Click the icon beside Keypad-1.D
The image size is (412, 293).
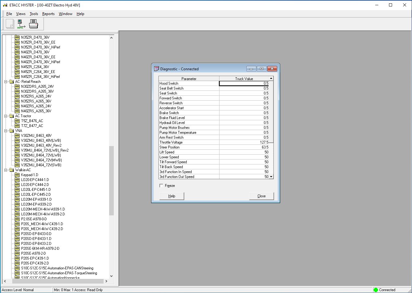pyautogui.click(x=17, y=175)
